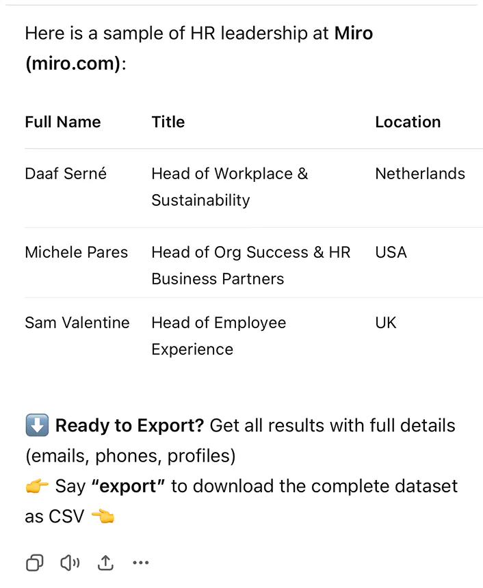Select the Location column header
The image size is (483, 588).
[408, 122]
